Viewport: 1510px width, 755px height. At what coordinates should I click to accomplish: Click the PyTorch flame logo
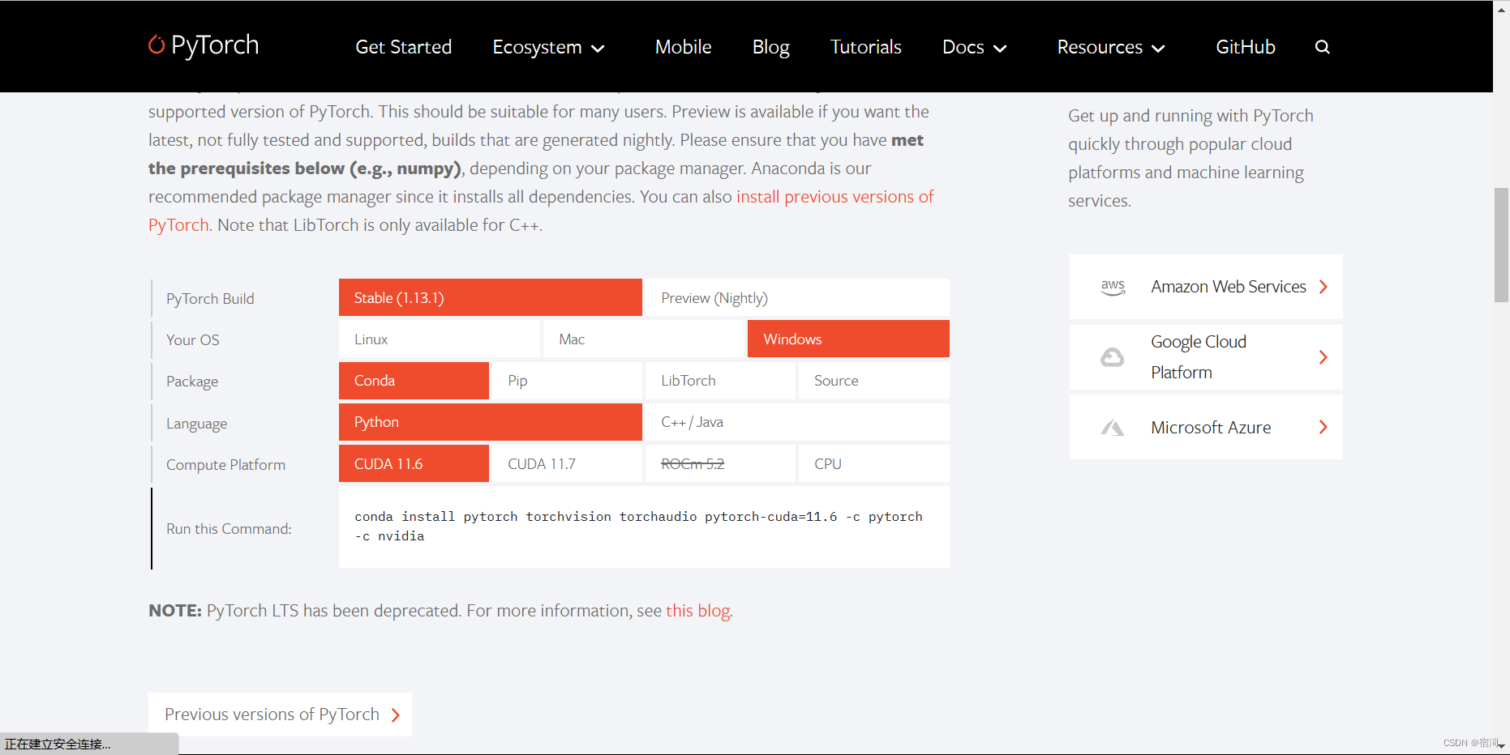coord(157,45)
